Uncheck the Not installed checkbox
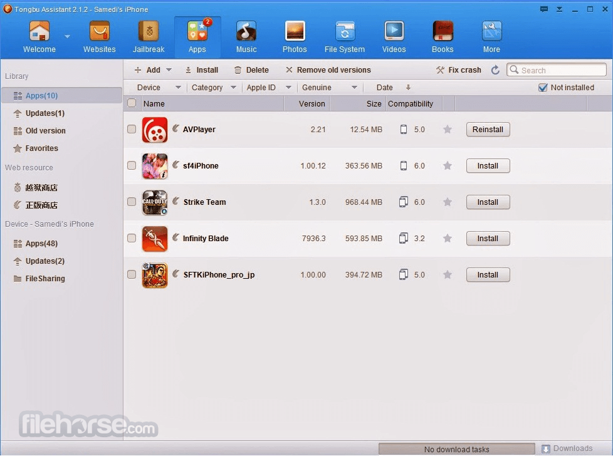This screenshot has height=456, width=613. (x=543, y=88)
